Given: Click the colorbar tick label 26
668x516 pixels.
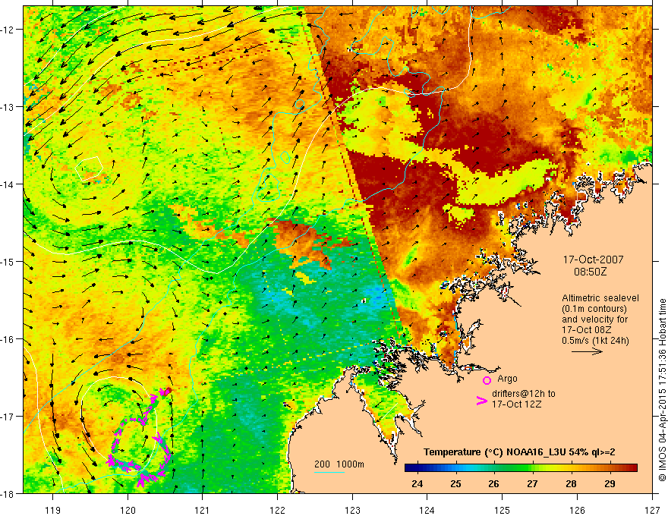Looking at the screenshot, I should [x=493, y=483].
